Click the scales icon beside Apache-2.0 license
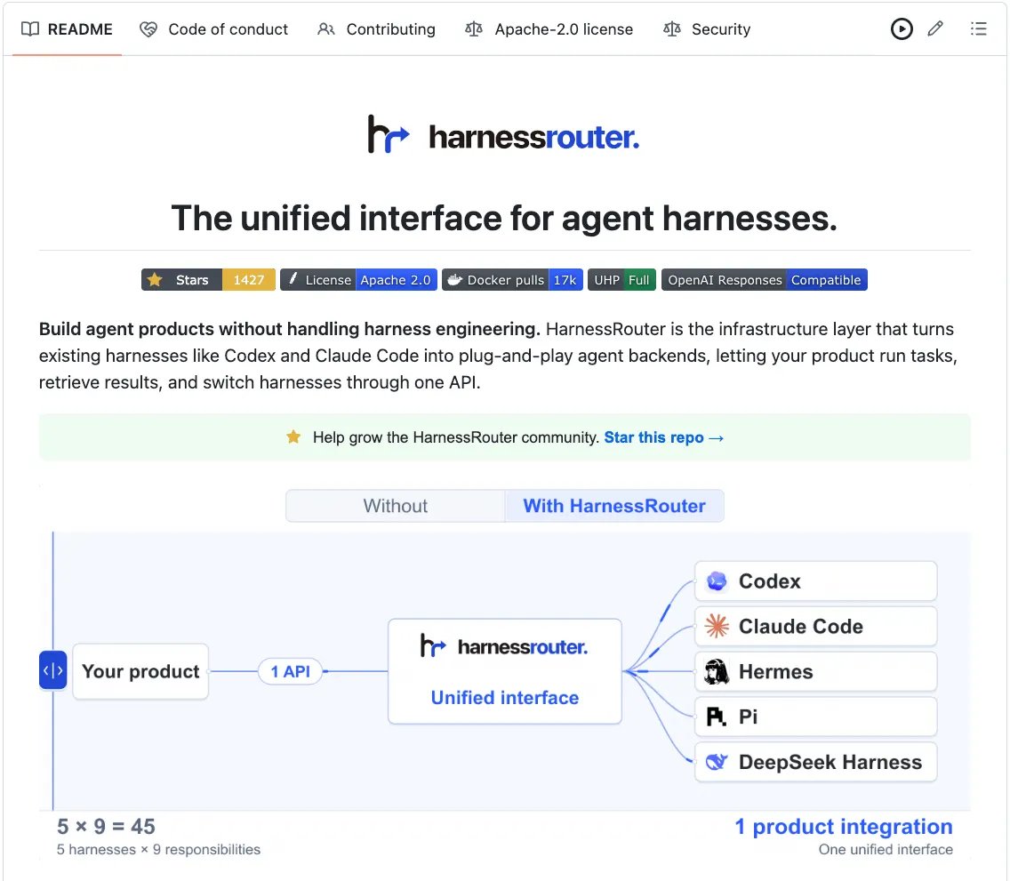The image size is (1010, 881). pyautogui.click(x=474, y=29)
